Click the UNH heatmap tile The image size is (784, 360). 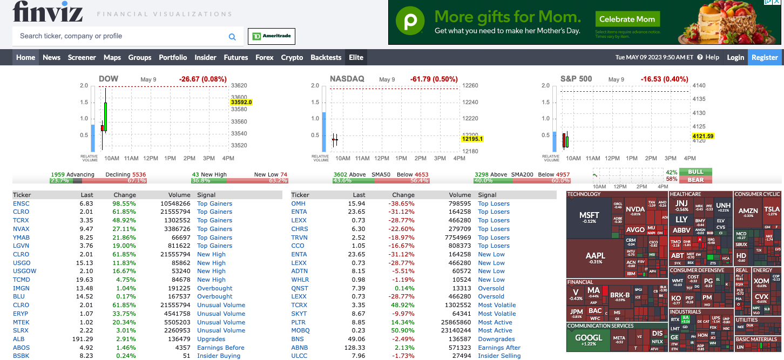pos(723,207)
